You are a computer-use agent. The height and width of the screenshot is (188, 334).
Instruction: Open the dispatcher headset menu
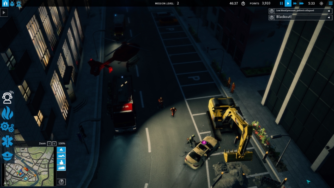click(8, 98)
